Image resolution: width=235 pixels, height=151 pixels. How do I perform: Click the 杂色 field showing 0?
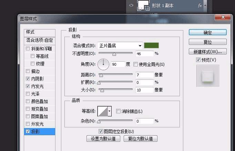point(144,121)
